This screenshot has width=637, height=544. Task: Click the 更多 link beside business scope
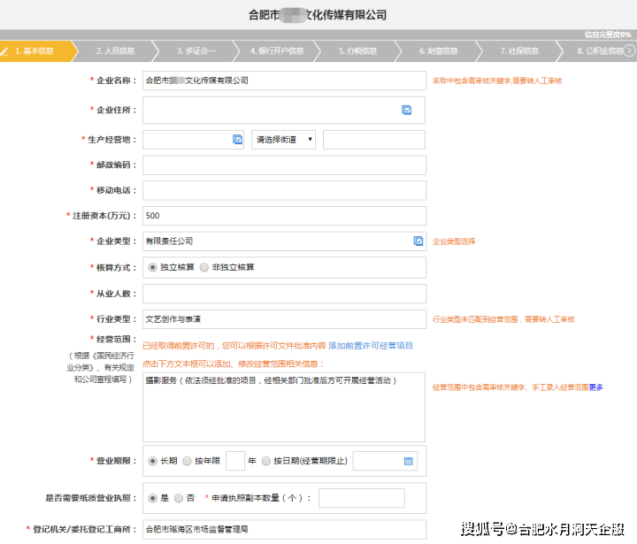[x=596, y=387]
